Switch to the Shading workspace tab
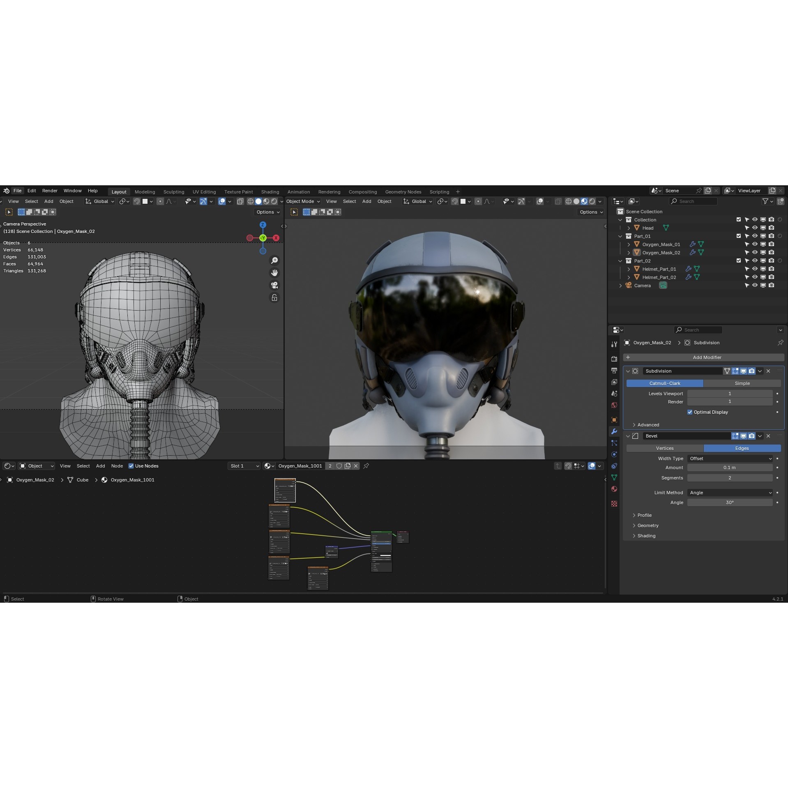788x788 pixels. point(270,191)
